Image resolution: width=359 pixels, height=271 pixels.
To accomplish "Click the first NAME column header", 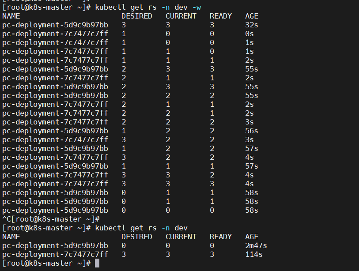I will (x=11, y=16).
